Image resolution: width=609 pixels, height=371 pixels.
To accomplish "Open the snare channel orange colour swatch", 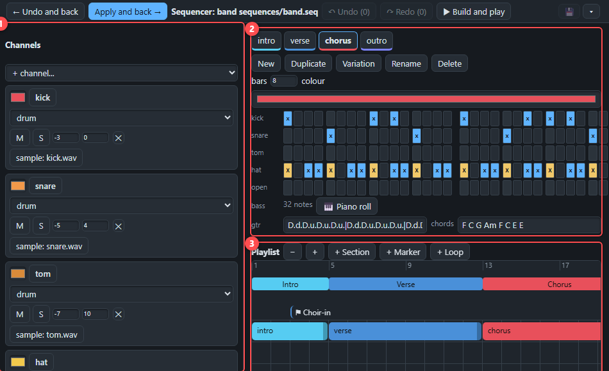I will [x=18, y=186].
